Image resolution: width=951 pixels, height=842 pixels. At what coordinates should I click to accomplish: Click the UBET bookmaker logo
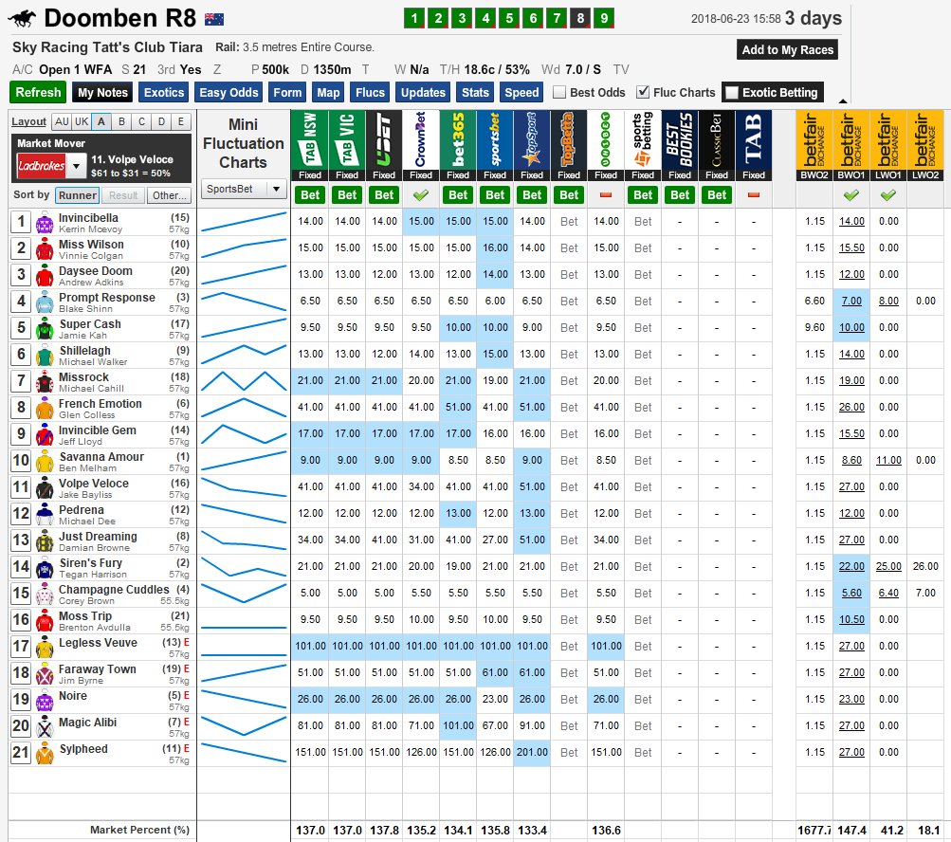[384, 139]
